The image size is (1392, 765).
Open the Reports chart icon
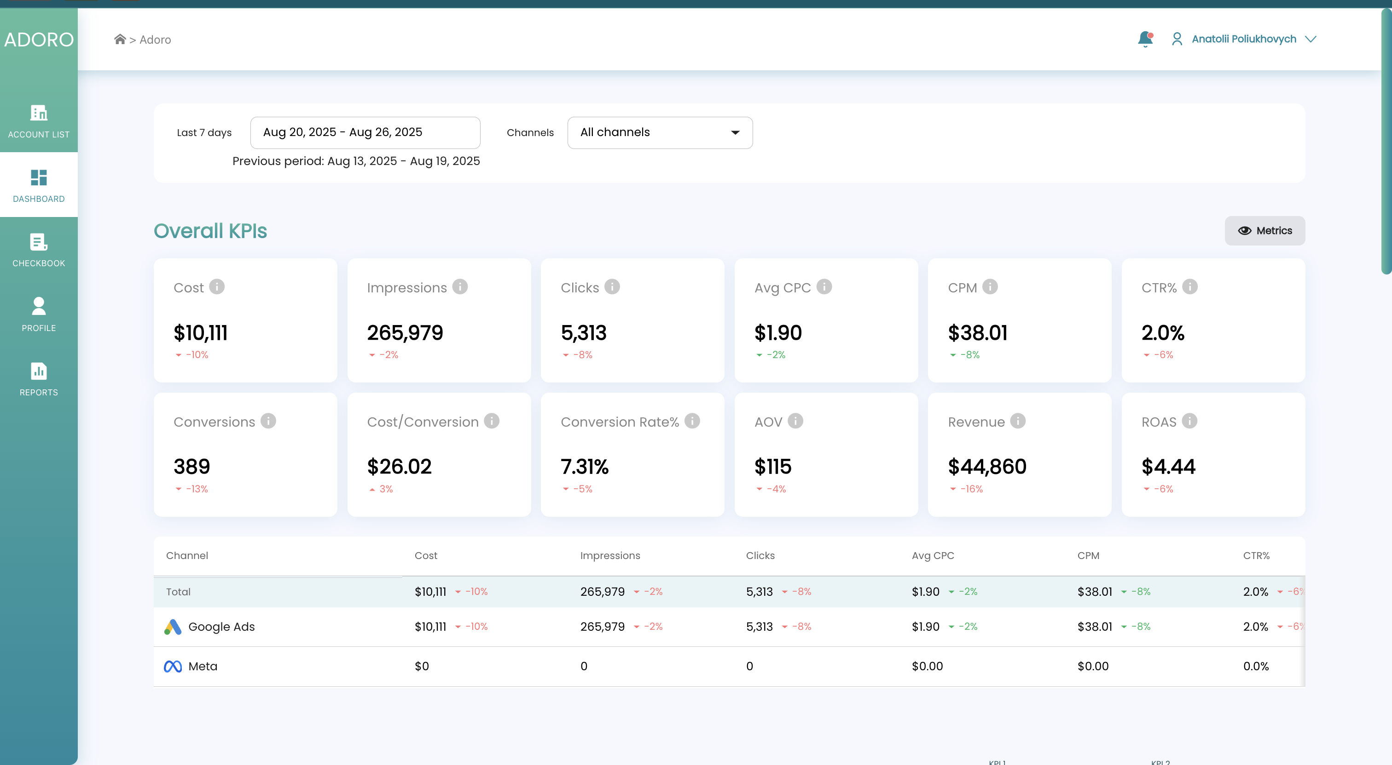38,371
